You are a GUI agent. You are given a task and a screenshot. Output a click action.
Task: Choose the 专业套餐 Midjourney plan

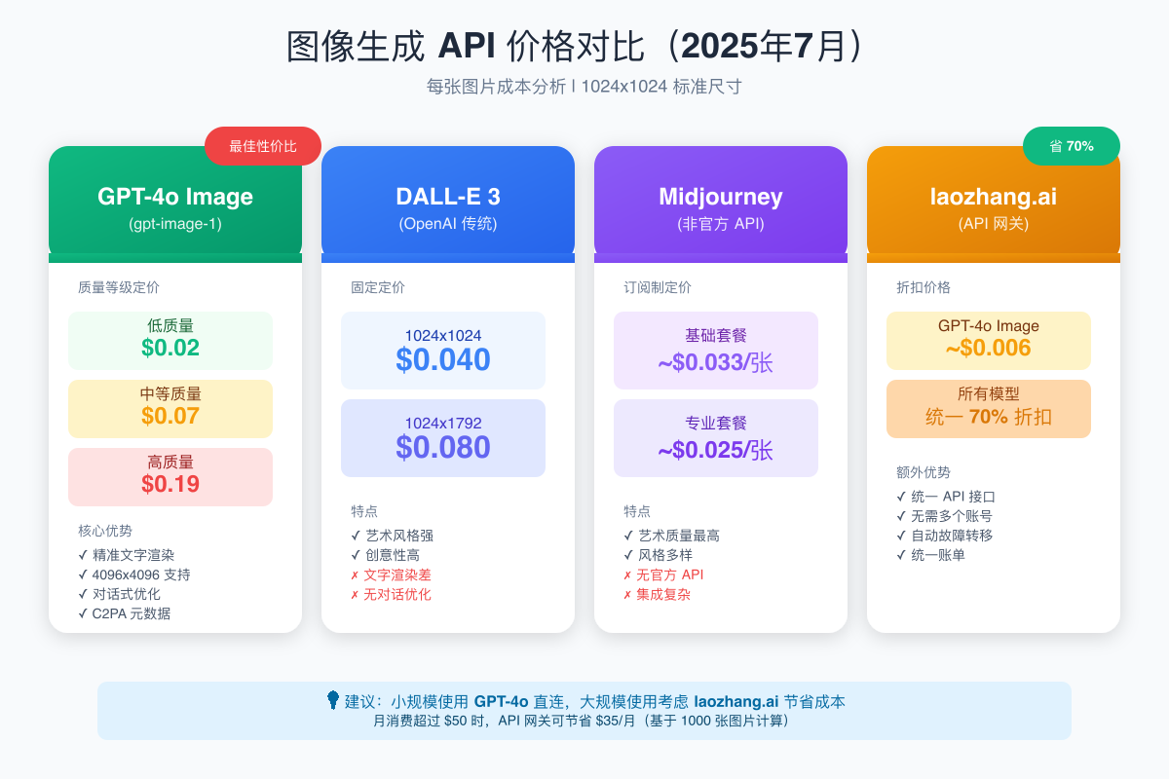[x=716, y=437]
